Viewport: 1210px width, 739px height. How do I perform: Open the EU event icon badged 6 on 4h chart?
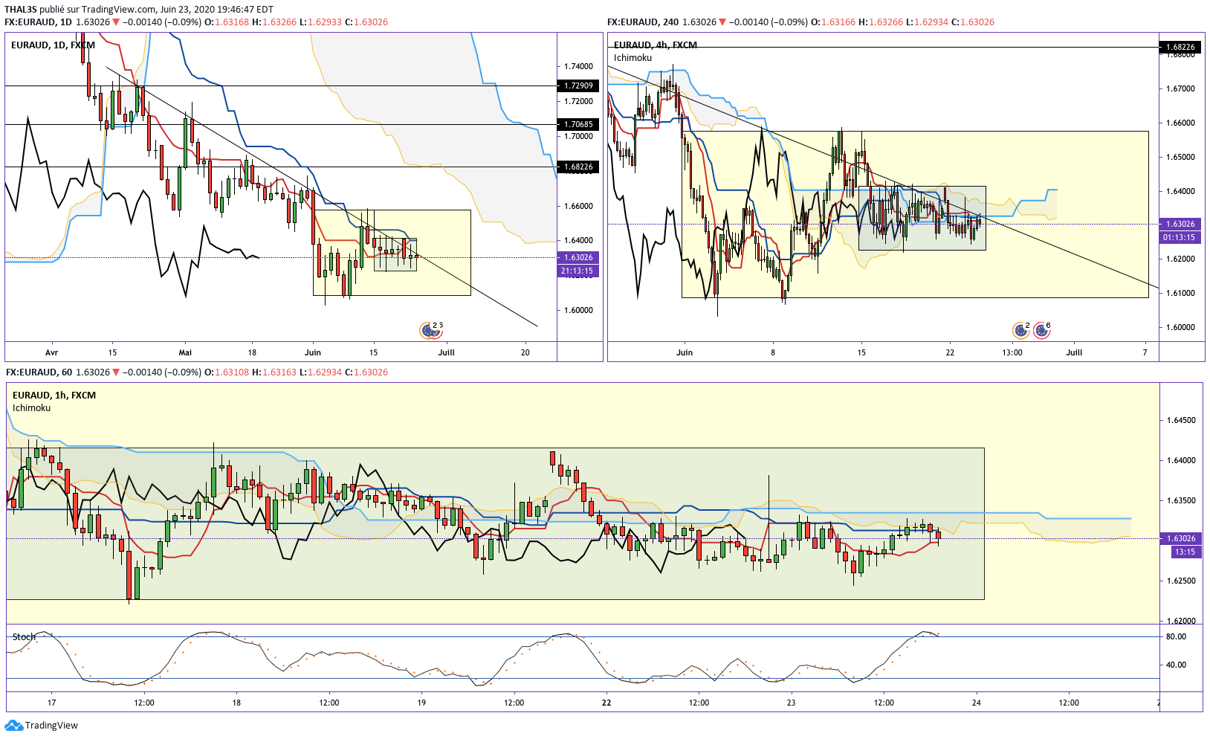coord(1042,330)
